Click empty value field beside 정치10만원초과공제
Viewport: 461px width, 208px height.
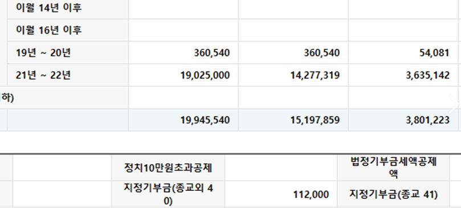tap(281, 168)
